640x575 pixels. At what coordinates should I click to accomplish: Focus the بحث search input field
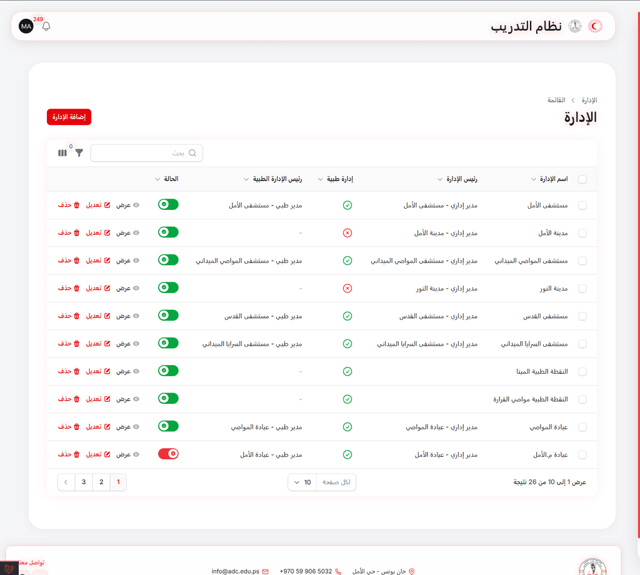(146, 153)
